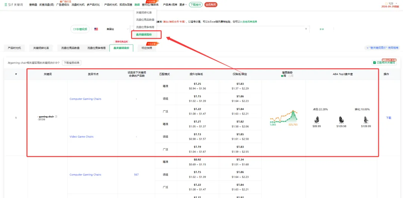Image resolution: width=403 pixels, height=198 pixels.
Task: Click the $0.98 ~ $1.57 bid range cell
Action: [x=198, y=139]
